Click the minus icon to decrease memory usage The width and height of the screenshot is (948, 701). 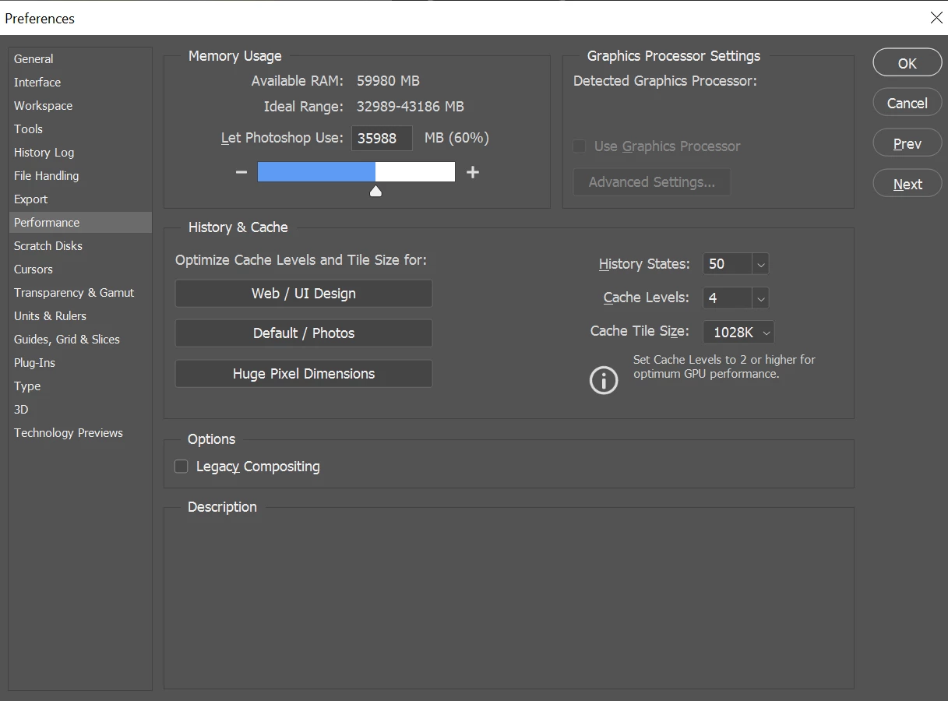241,172
